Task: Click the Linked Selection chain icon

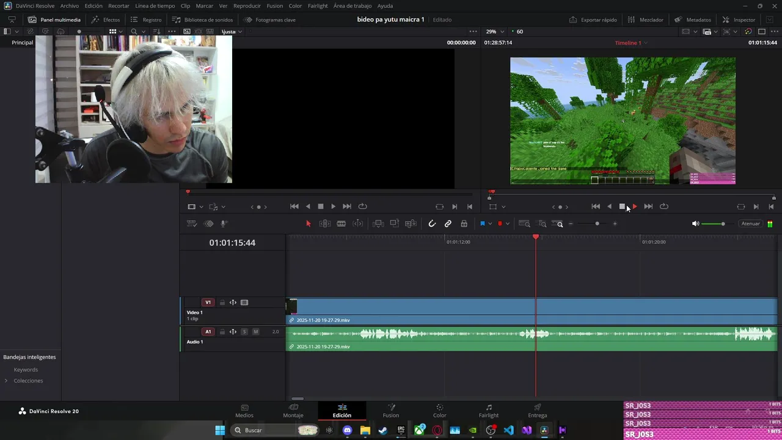Action: pyautogui.click(x=448, y=224)
